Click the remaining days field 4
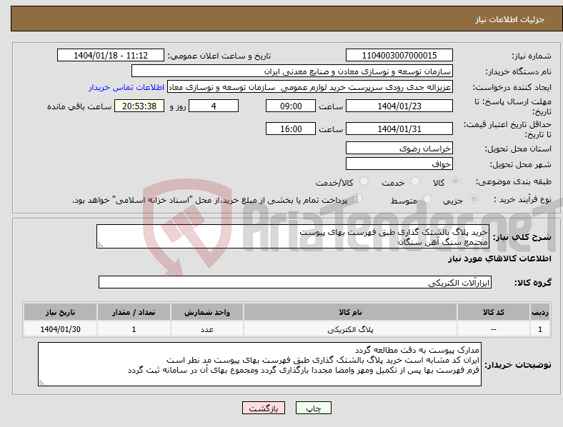 pos(214,106)
